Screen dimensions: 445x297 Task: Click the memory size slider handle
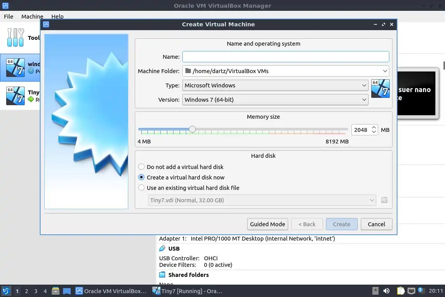[192, 129]
